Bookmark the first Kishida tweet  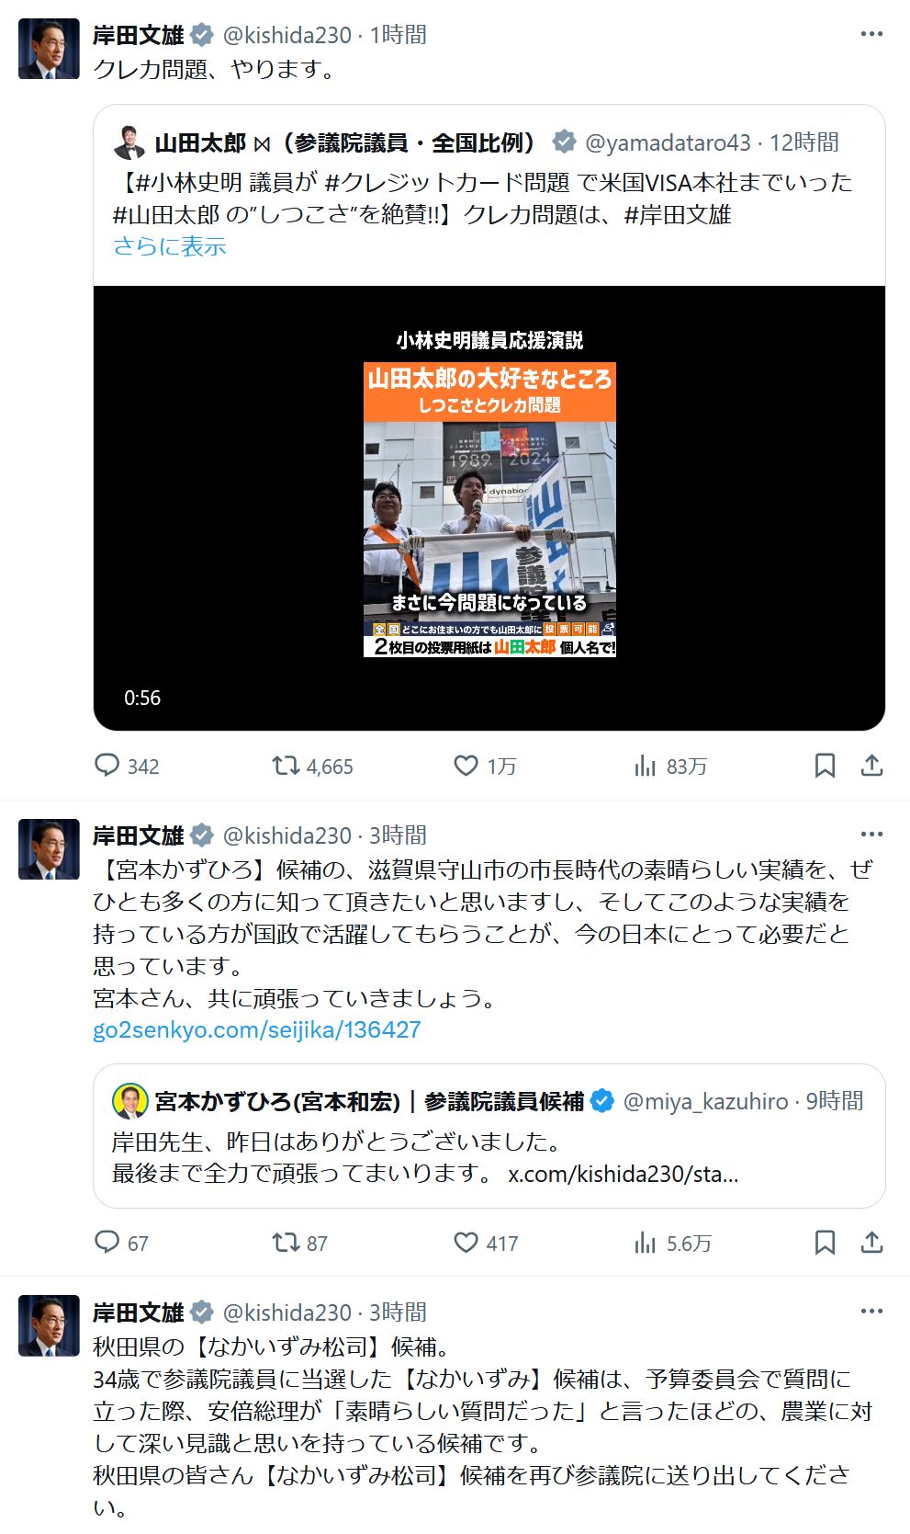[x=825, y=766]
